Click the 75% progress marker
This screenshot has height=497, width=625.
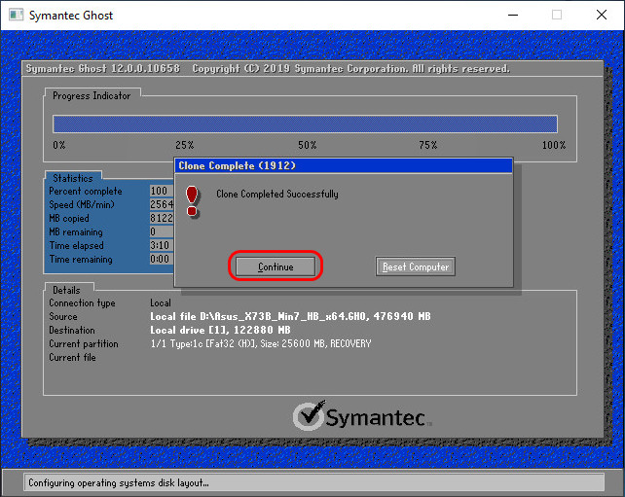[427, 145]
